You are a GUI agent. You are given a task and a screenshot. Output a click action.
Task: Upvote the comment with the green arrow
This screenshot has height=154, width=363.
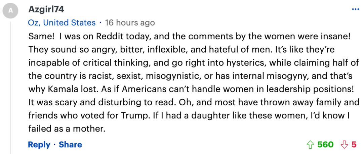point(310,145)
